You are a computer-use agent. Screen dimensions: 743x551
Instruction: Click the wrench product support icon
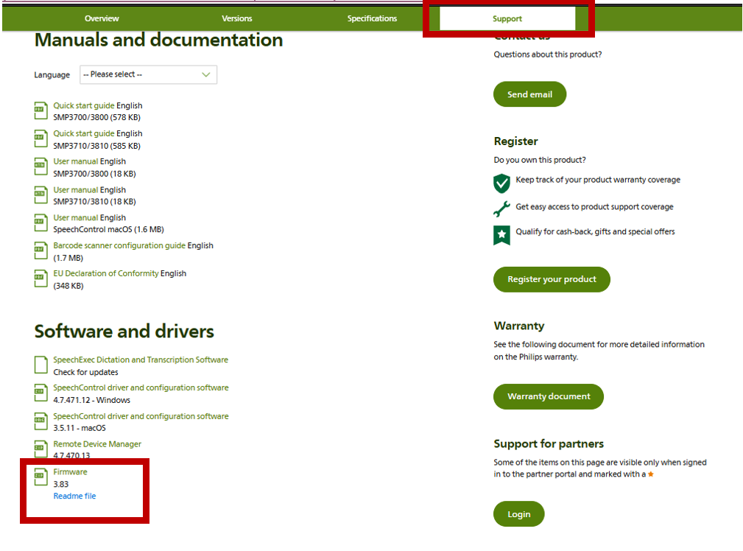[x=501, y=209]
